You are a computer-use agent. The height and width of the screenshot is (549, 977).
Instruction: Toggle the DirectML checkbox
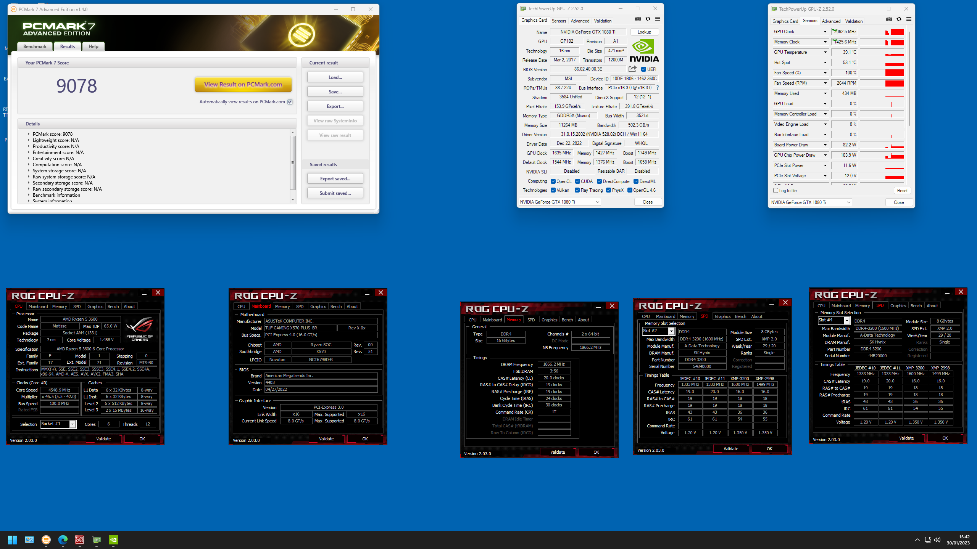tap(636, 181)
